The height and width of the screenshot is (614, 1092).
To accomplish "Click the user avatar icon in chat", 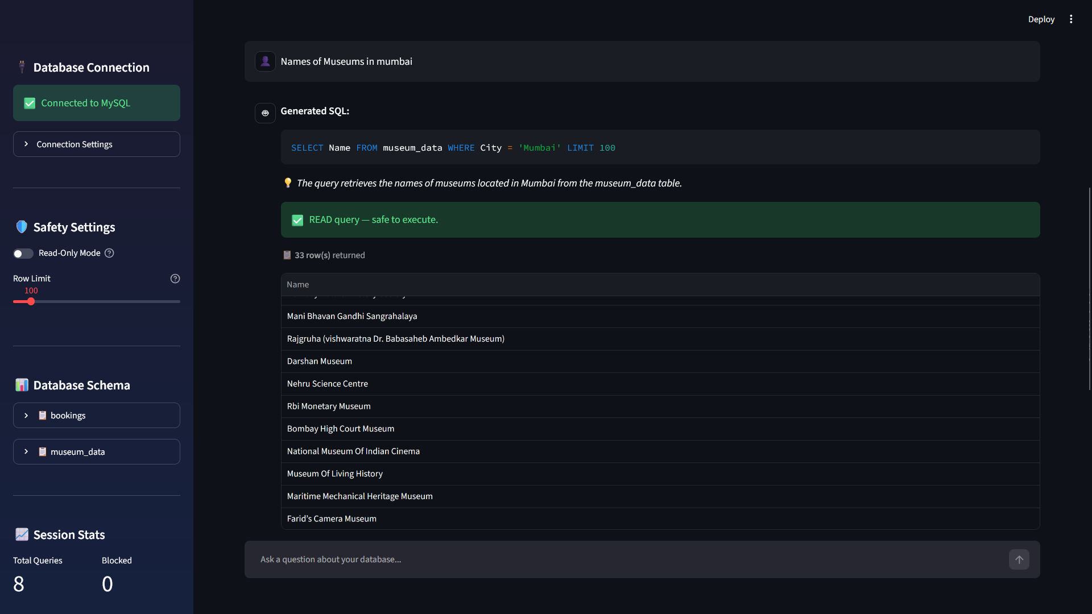I will pos(265,61).
